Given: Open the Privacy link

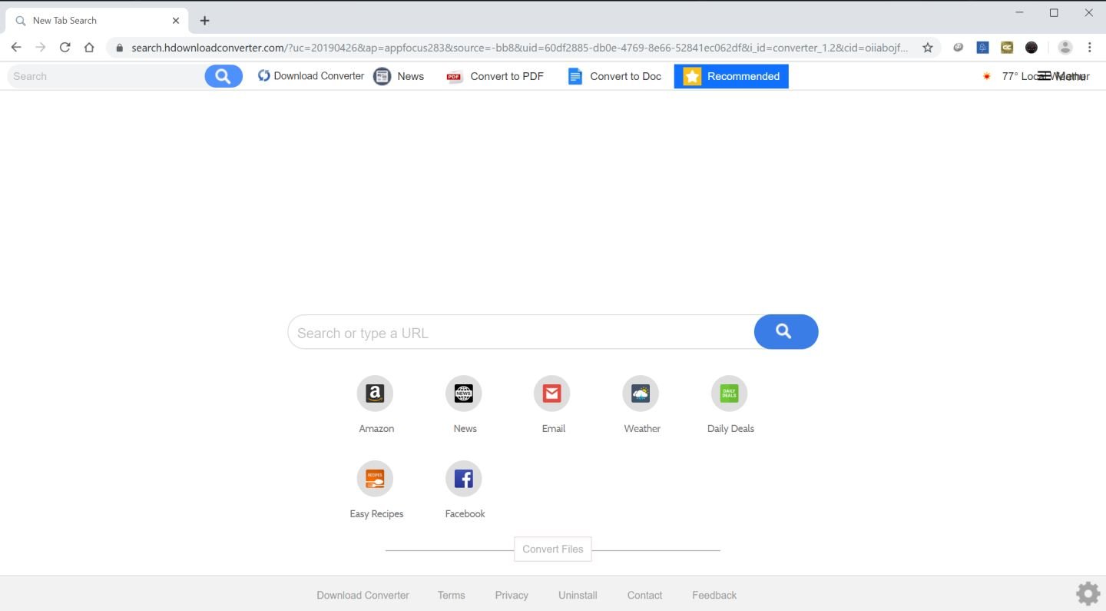Looking at the screenshot, I should pyautogui.click(x=512, y=595).
